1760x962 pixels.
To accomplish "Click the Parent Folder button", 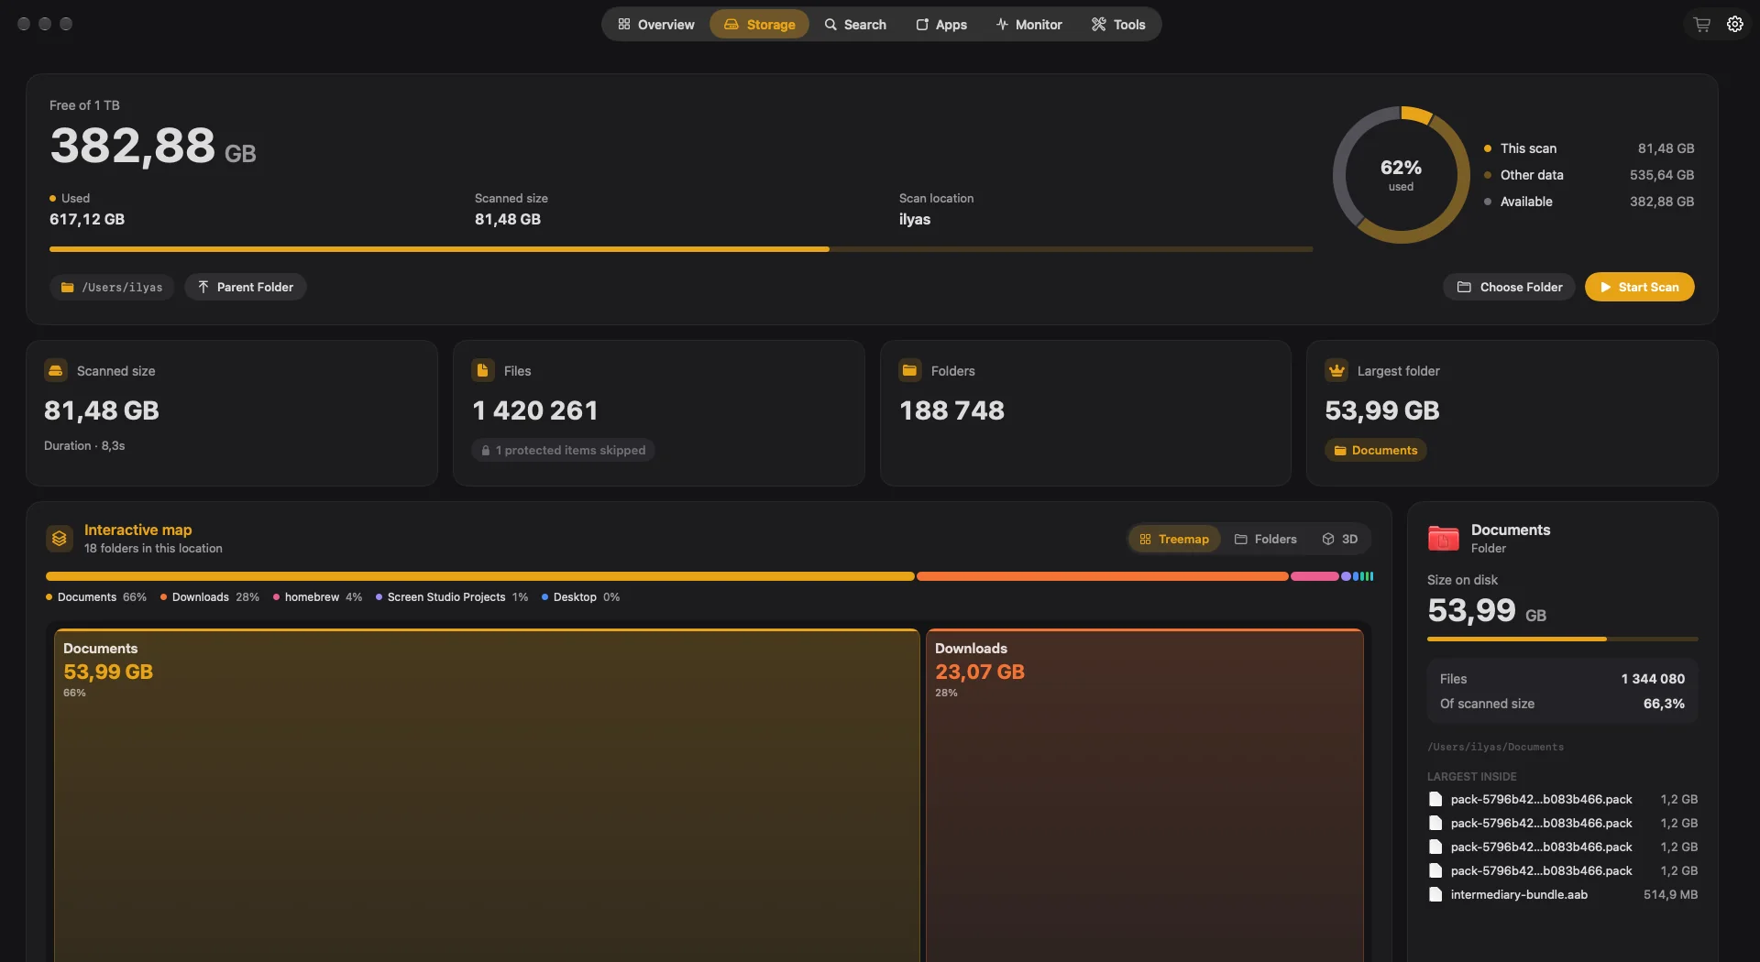I will (246, 287).
